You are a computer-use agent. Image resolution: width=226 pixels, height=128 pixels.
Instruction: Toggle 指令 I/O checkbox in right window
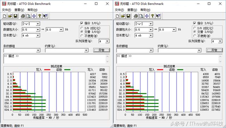(x=195, y=23)
